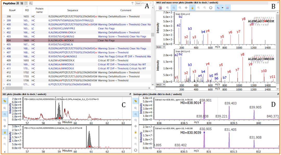The image size is (281, 155).
Task: Click the tag icon in Isotope plots toolbar
Action: [135, 101]
